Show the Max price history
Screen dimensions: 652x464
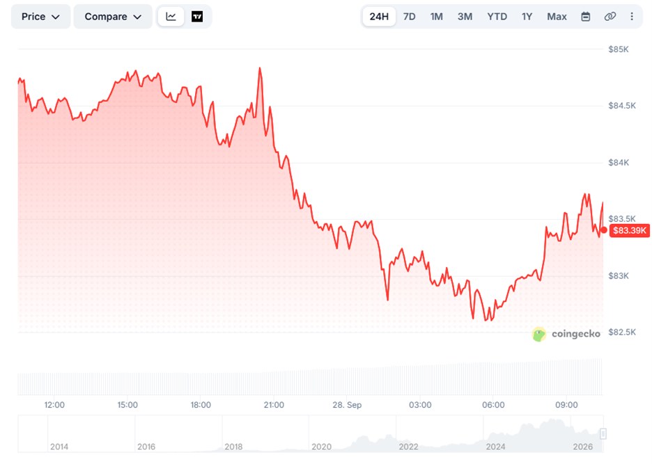pyautogui.click(x=557, y=17)
